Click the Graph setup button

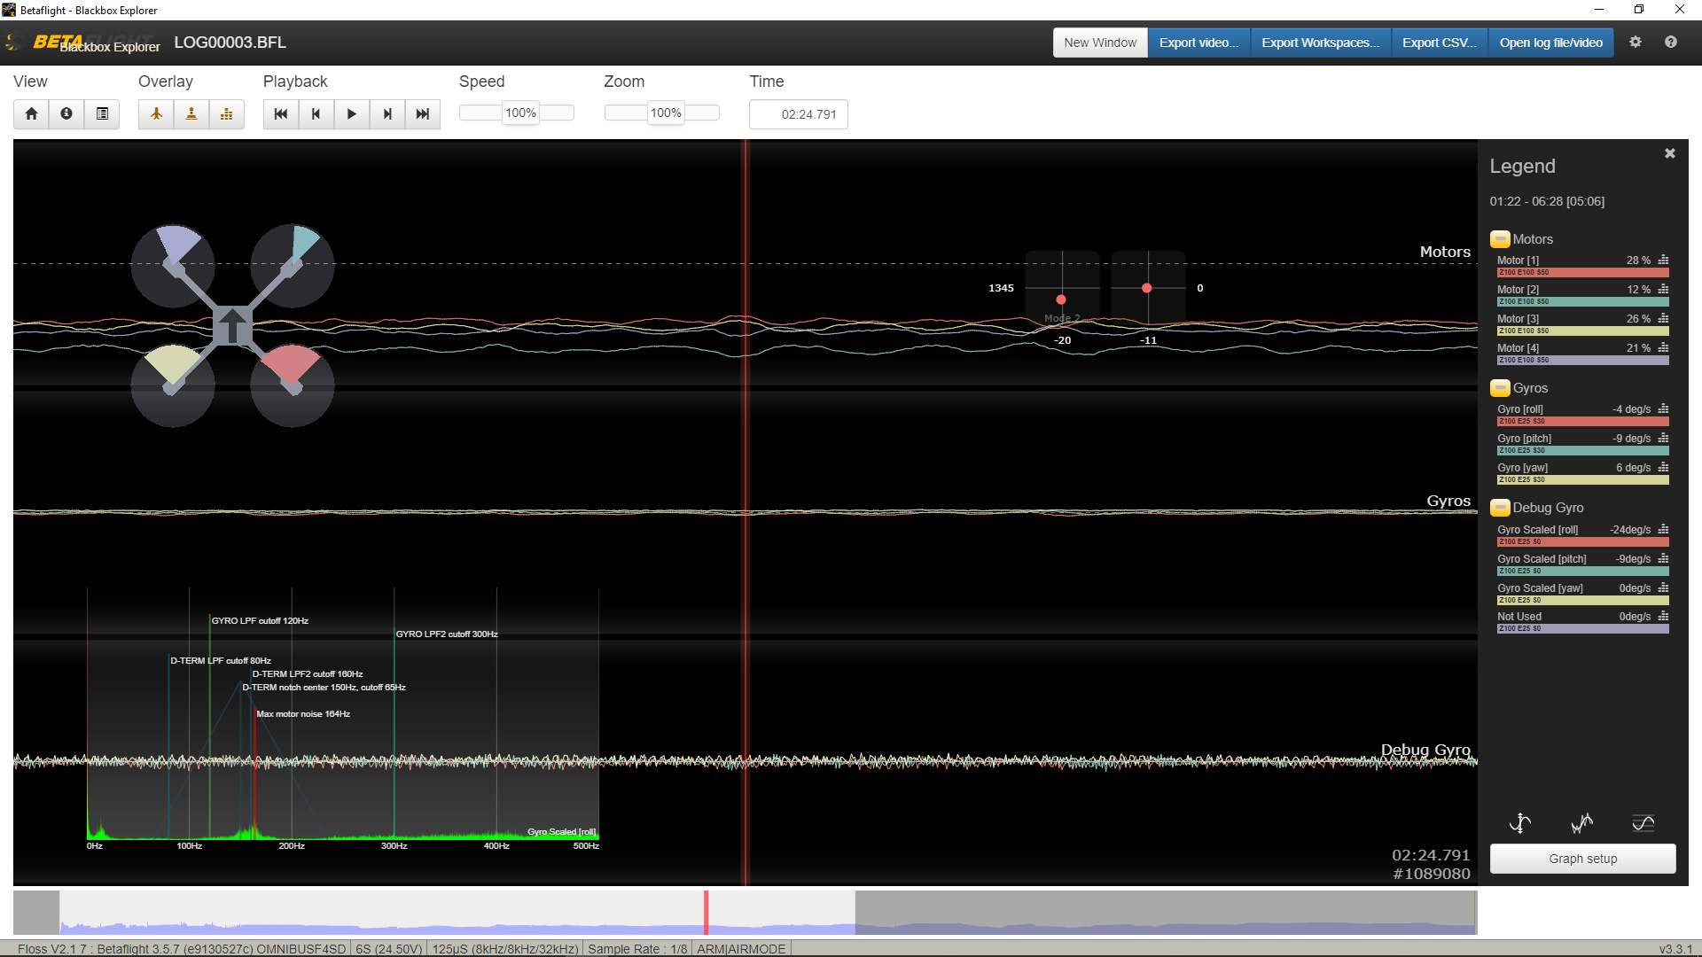point(1582,858)
